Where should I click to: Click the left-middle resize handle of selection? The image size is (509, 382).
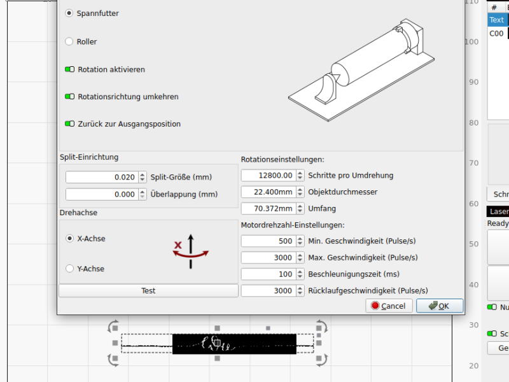(115, 343)
